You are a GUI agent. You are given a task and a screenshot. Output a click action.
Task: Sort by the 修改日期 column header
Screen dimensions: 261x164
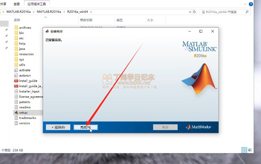[x=86, y=20]
